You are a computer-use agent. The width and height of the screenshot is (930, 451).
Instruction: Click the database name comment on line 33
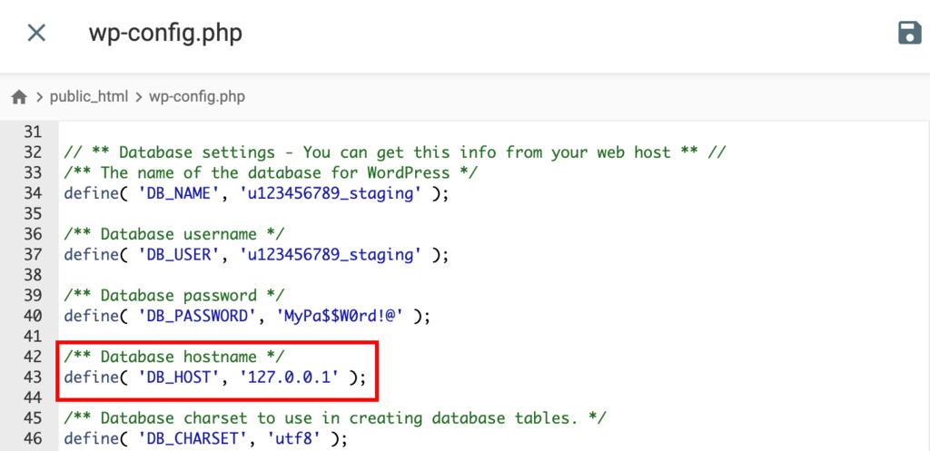[x=270, y=172]
